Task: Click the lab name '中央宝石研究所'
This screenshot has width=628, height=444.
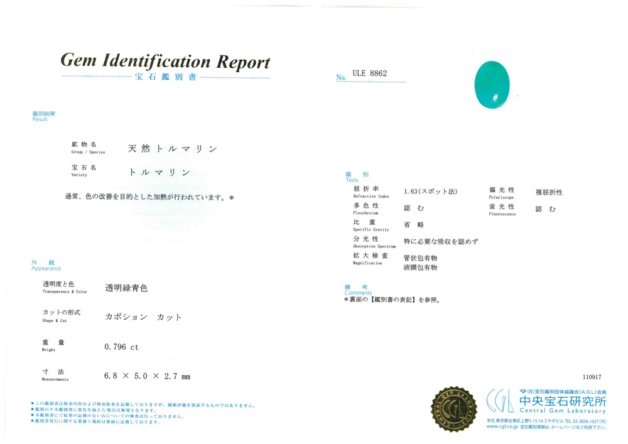Action: coord(563,401)
